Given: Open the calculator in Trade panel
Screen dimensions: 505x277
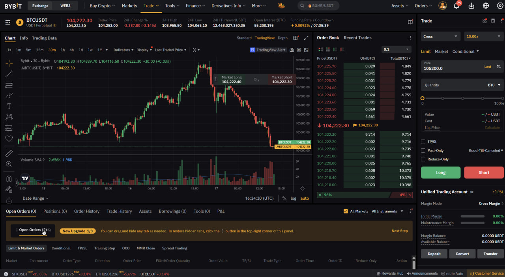Looking at the screenshot, I should (493, 21).
